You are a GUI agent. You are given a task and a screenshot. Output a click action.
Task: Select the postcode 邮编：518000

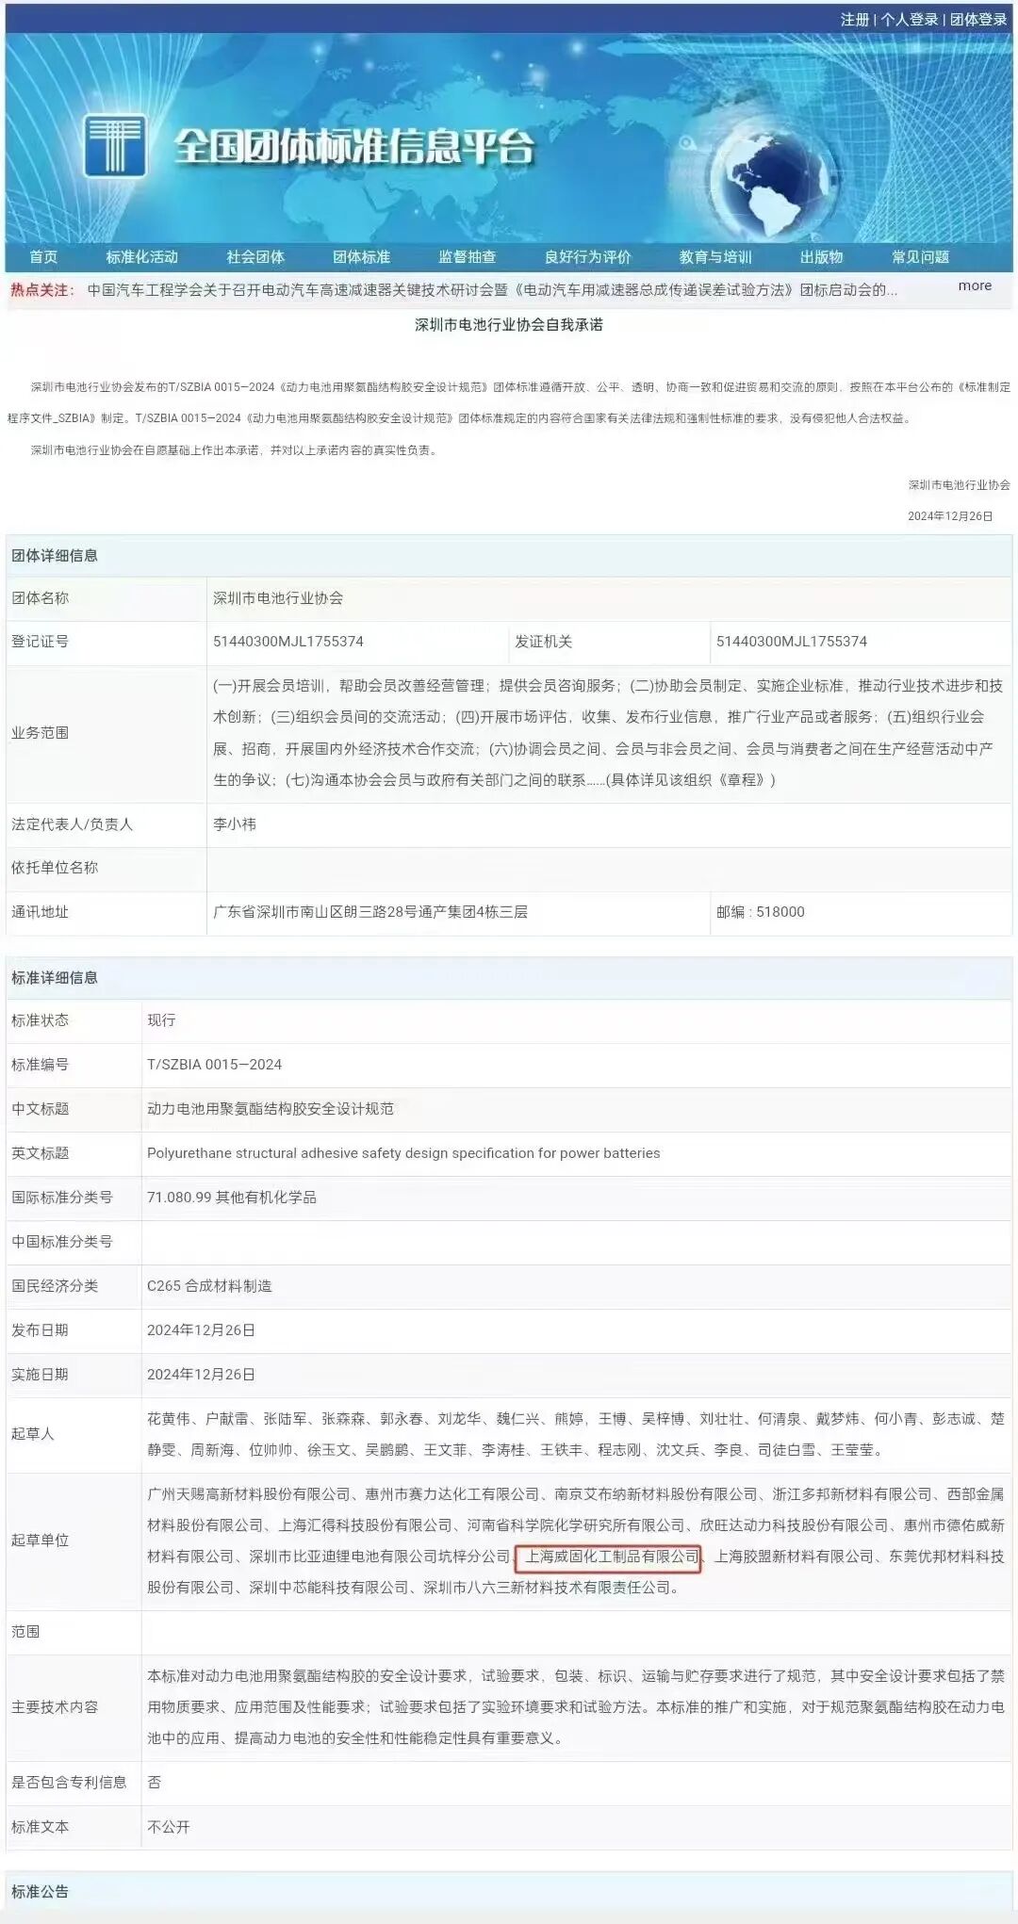[761, 912]
